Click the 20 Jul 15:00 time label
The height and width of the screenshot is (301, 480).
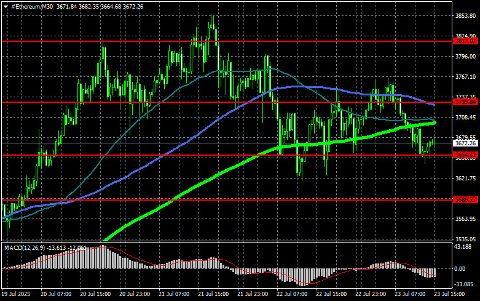[95, 294]
